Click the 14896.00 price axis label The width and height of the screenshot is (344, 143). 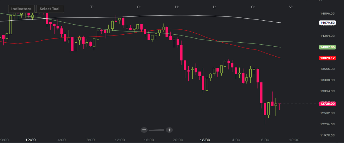pos(327,13)
